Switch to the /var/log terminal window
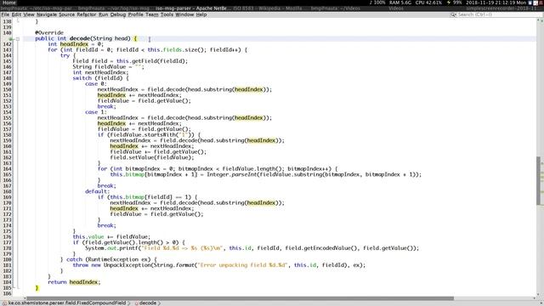Viewport: 544px width, 306px height. coord(114,8)
